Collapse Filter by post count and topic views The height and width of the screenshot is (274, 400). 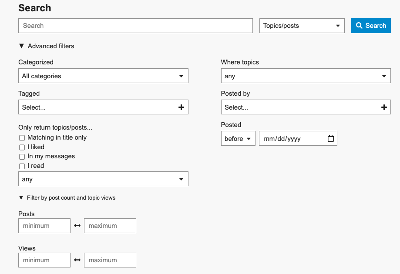click(x=67, y=198)
